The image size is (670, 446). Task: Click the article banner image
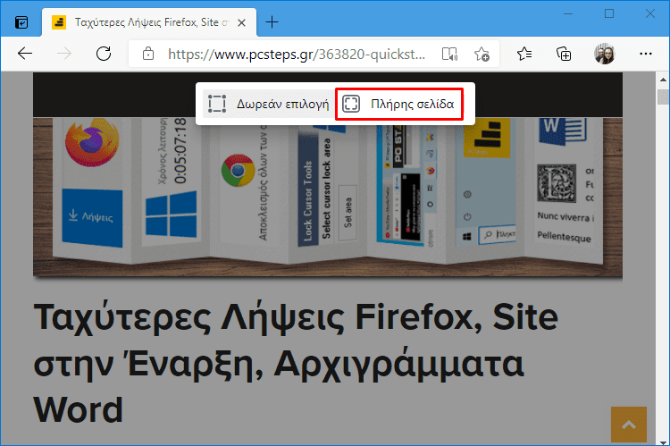pos(328,198)
